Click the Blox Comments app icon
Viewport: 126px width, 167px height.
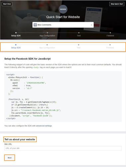35,25
